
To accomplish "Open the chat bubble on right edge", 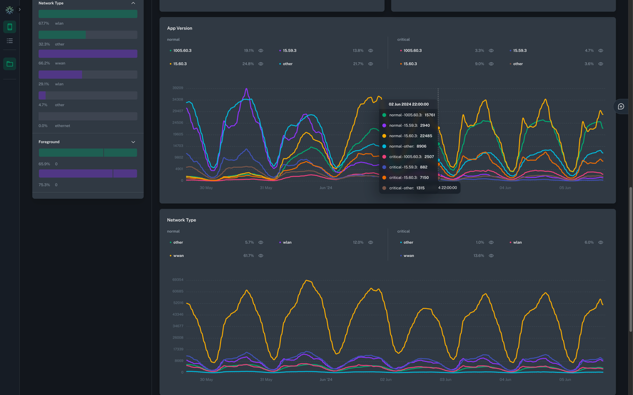I will [621, 107].
